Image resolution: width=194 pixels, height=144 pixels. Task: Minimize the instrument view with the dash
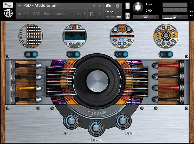[191, 7]
